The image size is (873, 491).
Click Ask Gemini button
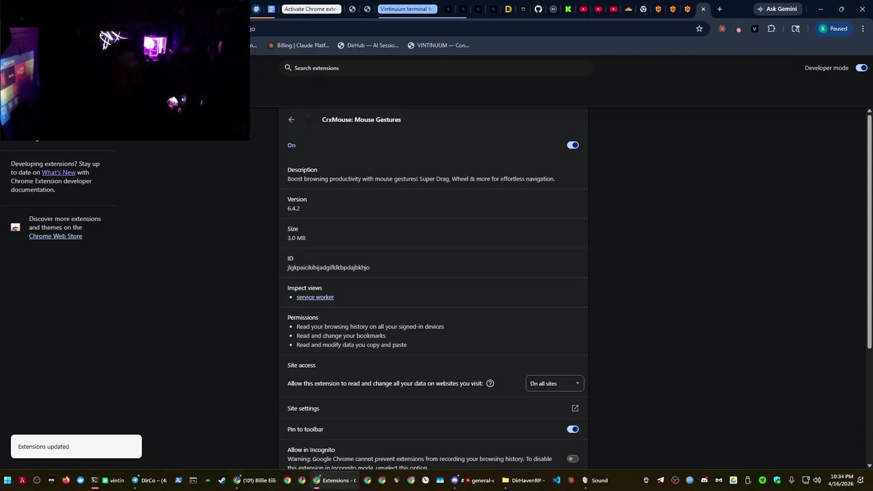[777, 9]
